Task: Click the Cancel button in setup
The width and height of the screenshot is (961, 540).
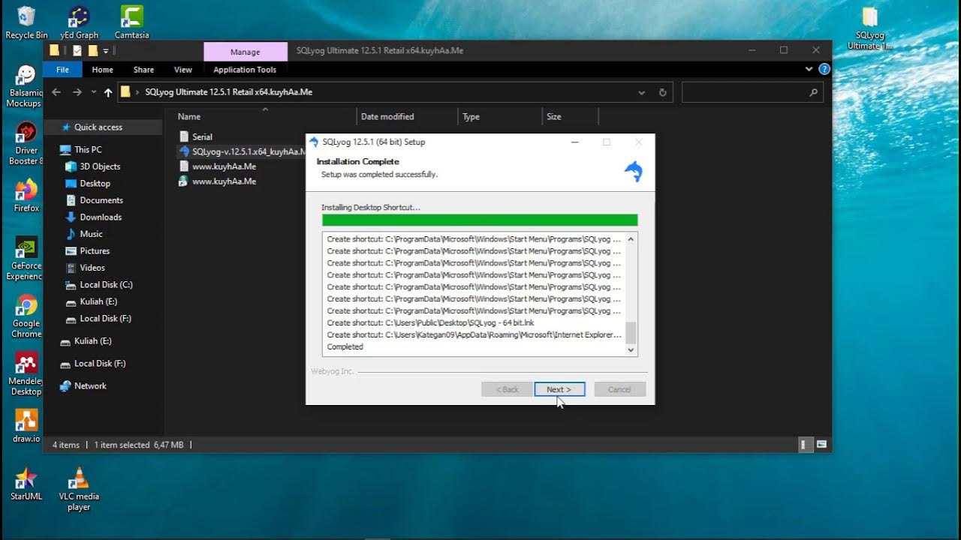Action: click(x=619, y=389)
